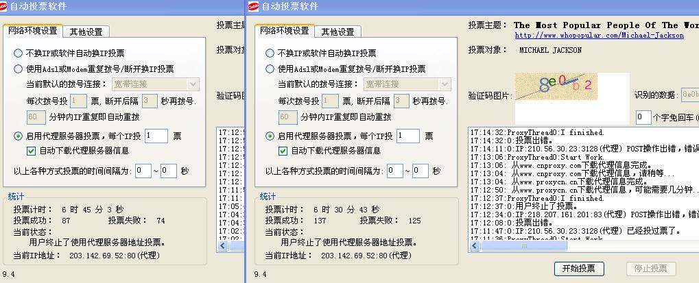Switch to '其他设置' tab in left window

86,32
